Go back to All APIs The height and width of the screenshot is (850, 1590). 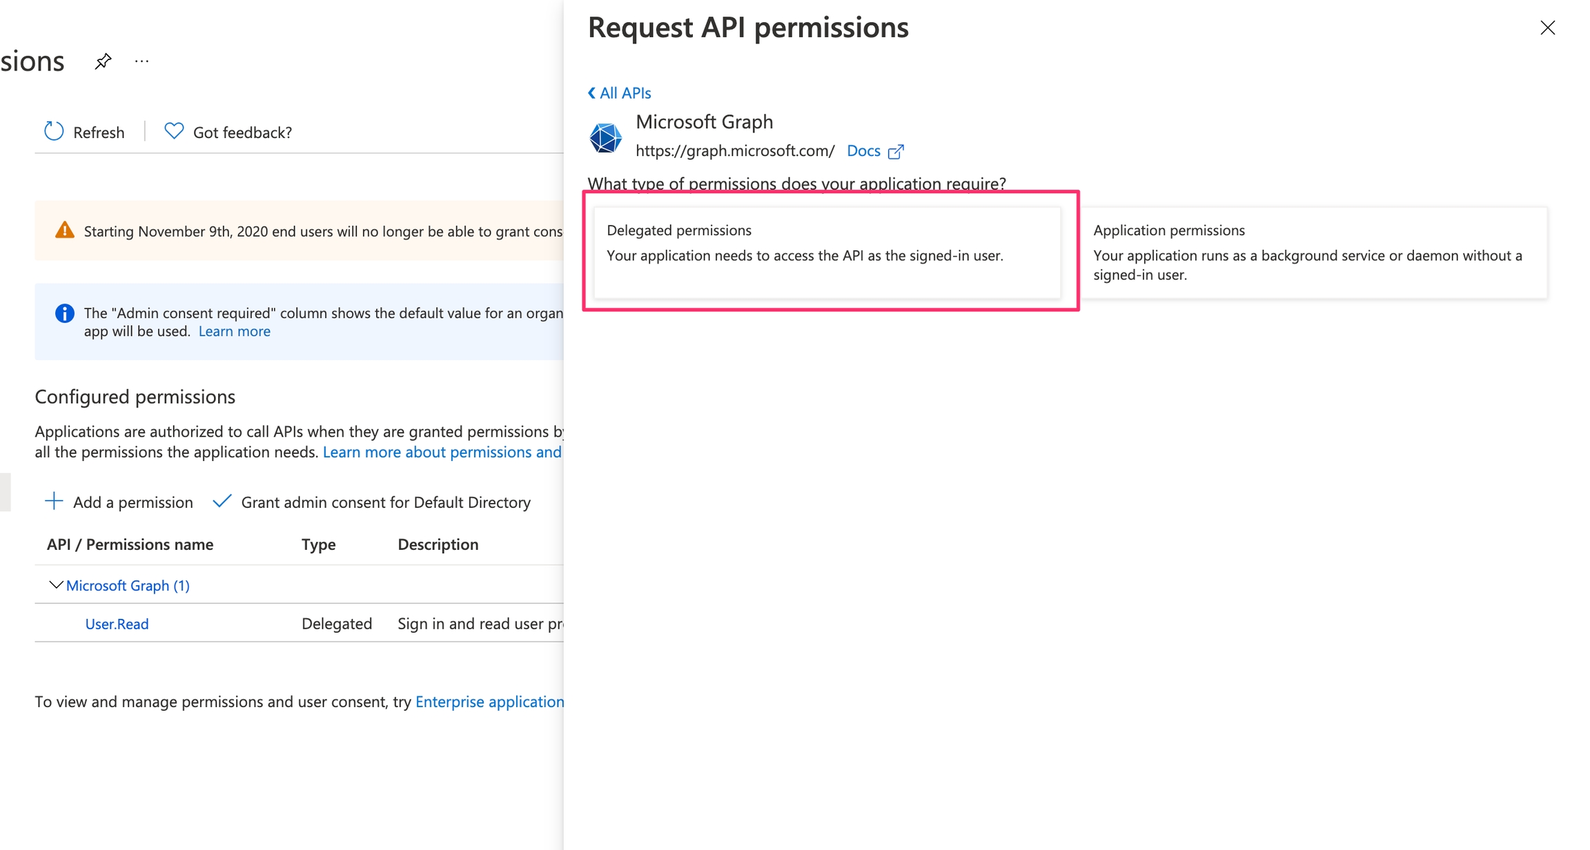(x=619, y=93)
